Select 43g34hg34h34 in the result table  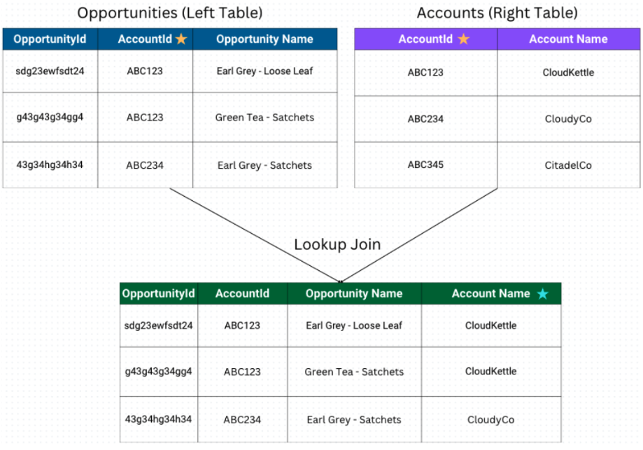158,419
